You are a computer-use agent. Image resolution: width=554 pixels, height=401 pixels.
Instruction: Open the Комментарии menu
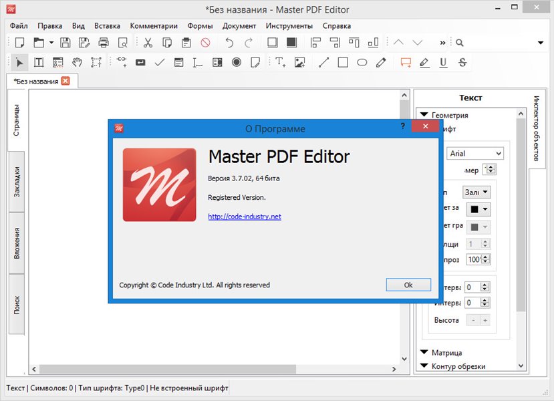pos(154,26)
